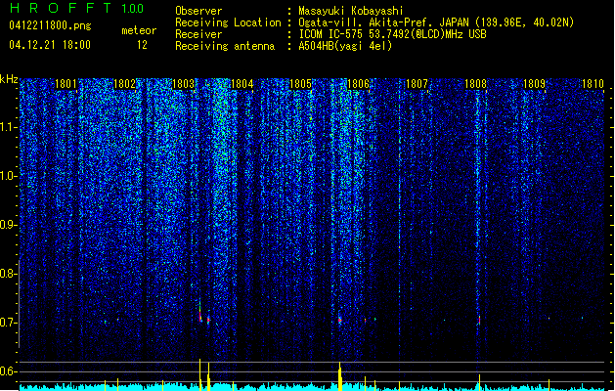Click the Receiving Location label
The width and height of the screenshot is (615, 391).
tap(228, 22)
